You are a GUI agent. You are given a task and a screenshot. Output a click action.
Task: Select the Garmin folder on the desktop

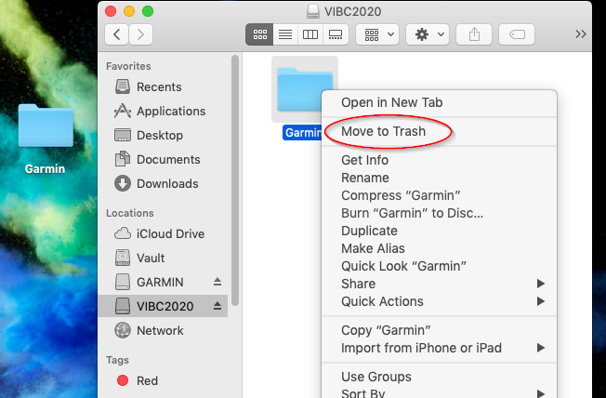point(46,126)
